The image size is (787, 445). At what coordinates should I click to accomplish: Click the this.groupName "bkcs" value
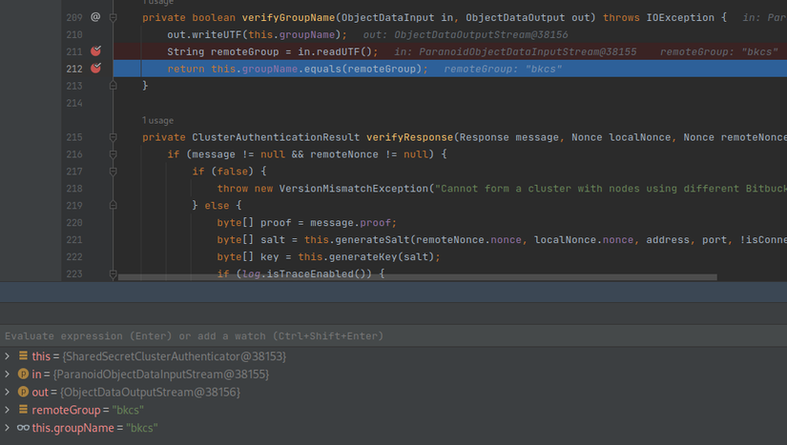pos(142,428)
